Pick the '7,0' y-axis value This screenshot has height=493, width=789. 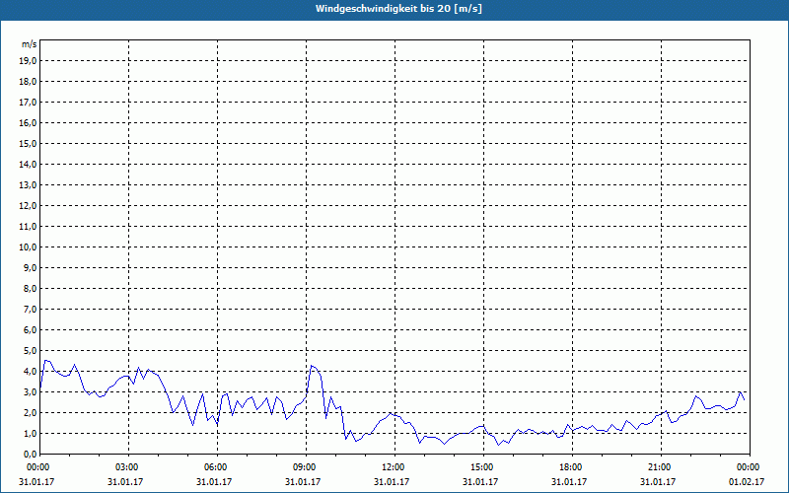tap(30, 309)
